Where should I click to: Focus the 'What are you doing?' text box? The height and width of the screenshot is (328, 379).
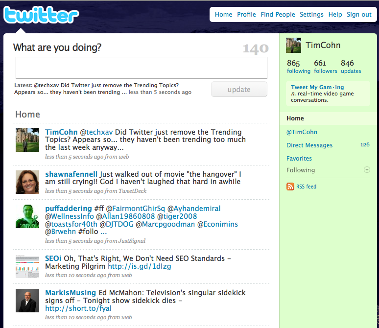[142, 68]
